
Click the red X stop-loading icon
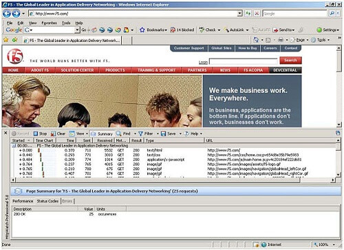click(257, 14)
